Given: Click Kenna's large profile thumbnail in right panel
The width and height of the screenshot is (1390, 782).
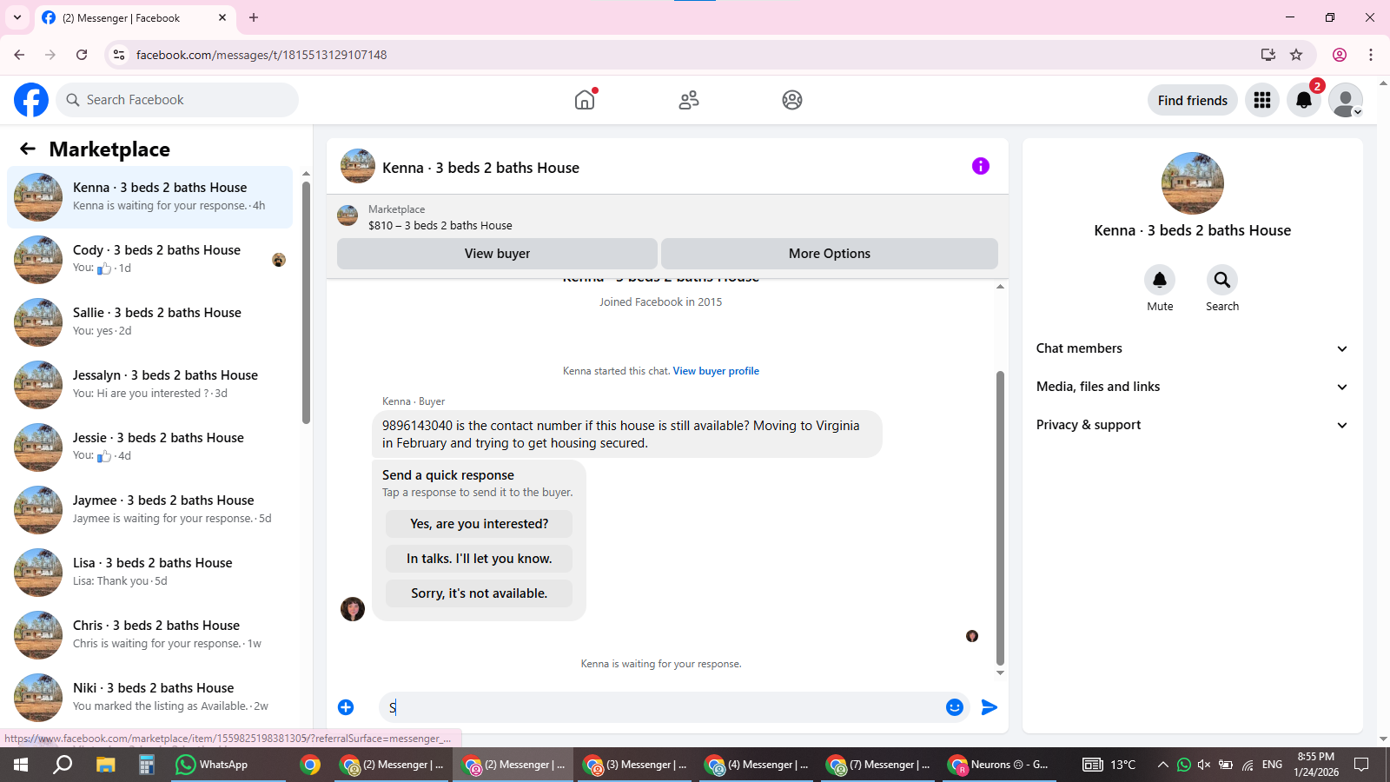Looking at the screenshot, I should [x=1193, y=183].
